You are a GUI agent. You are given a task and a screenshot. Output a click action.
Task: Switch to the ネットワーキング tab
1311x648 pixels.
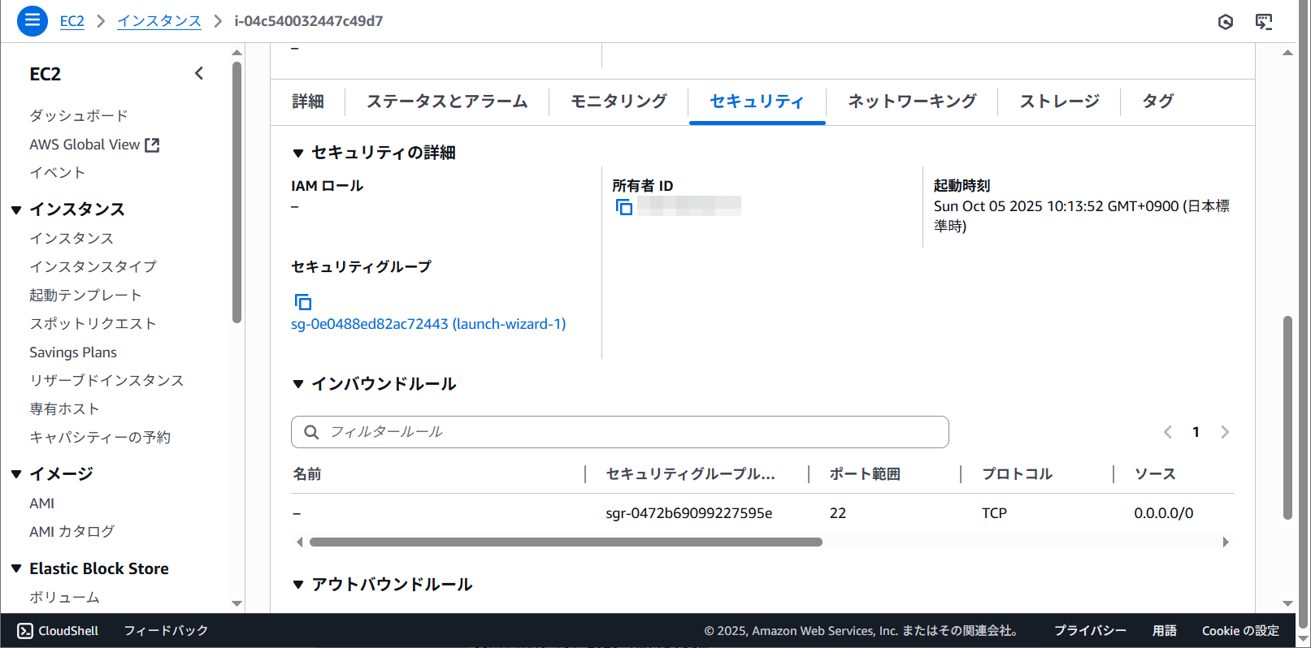pyautogui.click(x=911, y=102)
